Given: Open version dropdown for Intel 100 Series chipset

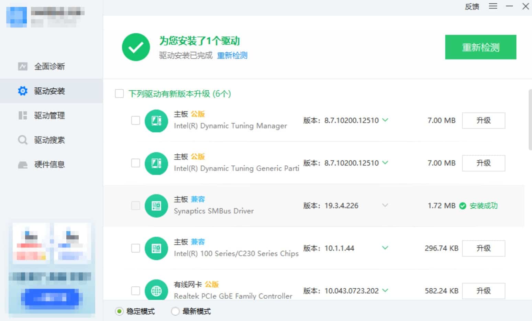Looking at the screenshot, I should [x=385, y=248].
